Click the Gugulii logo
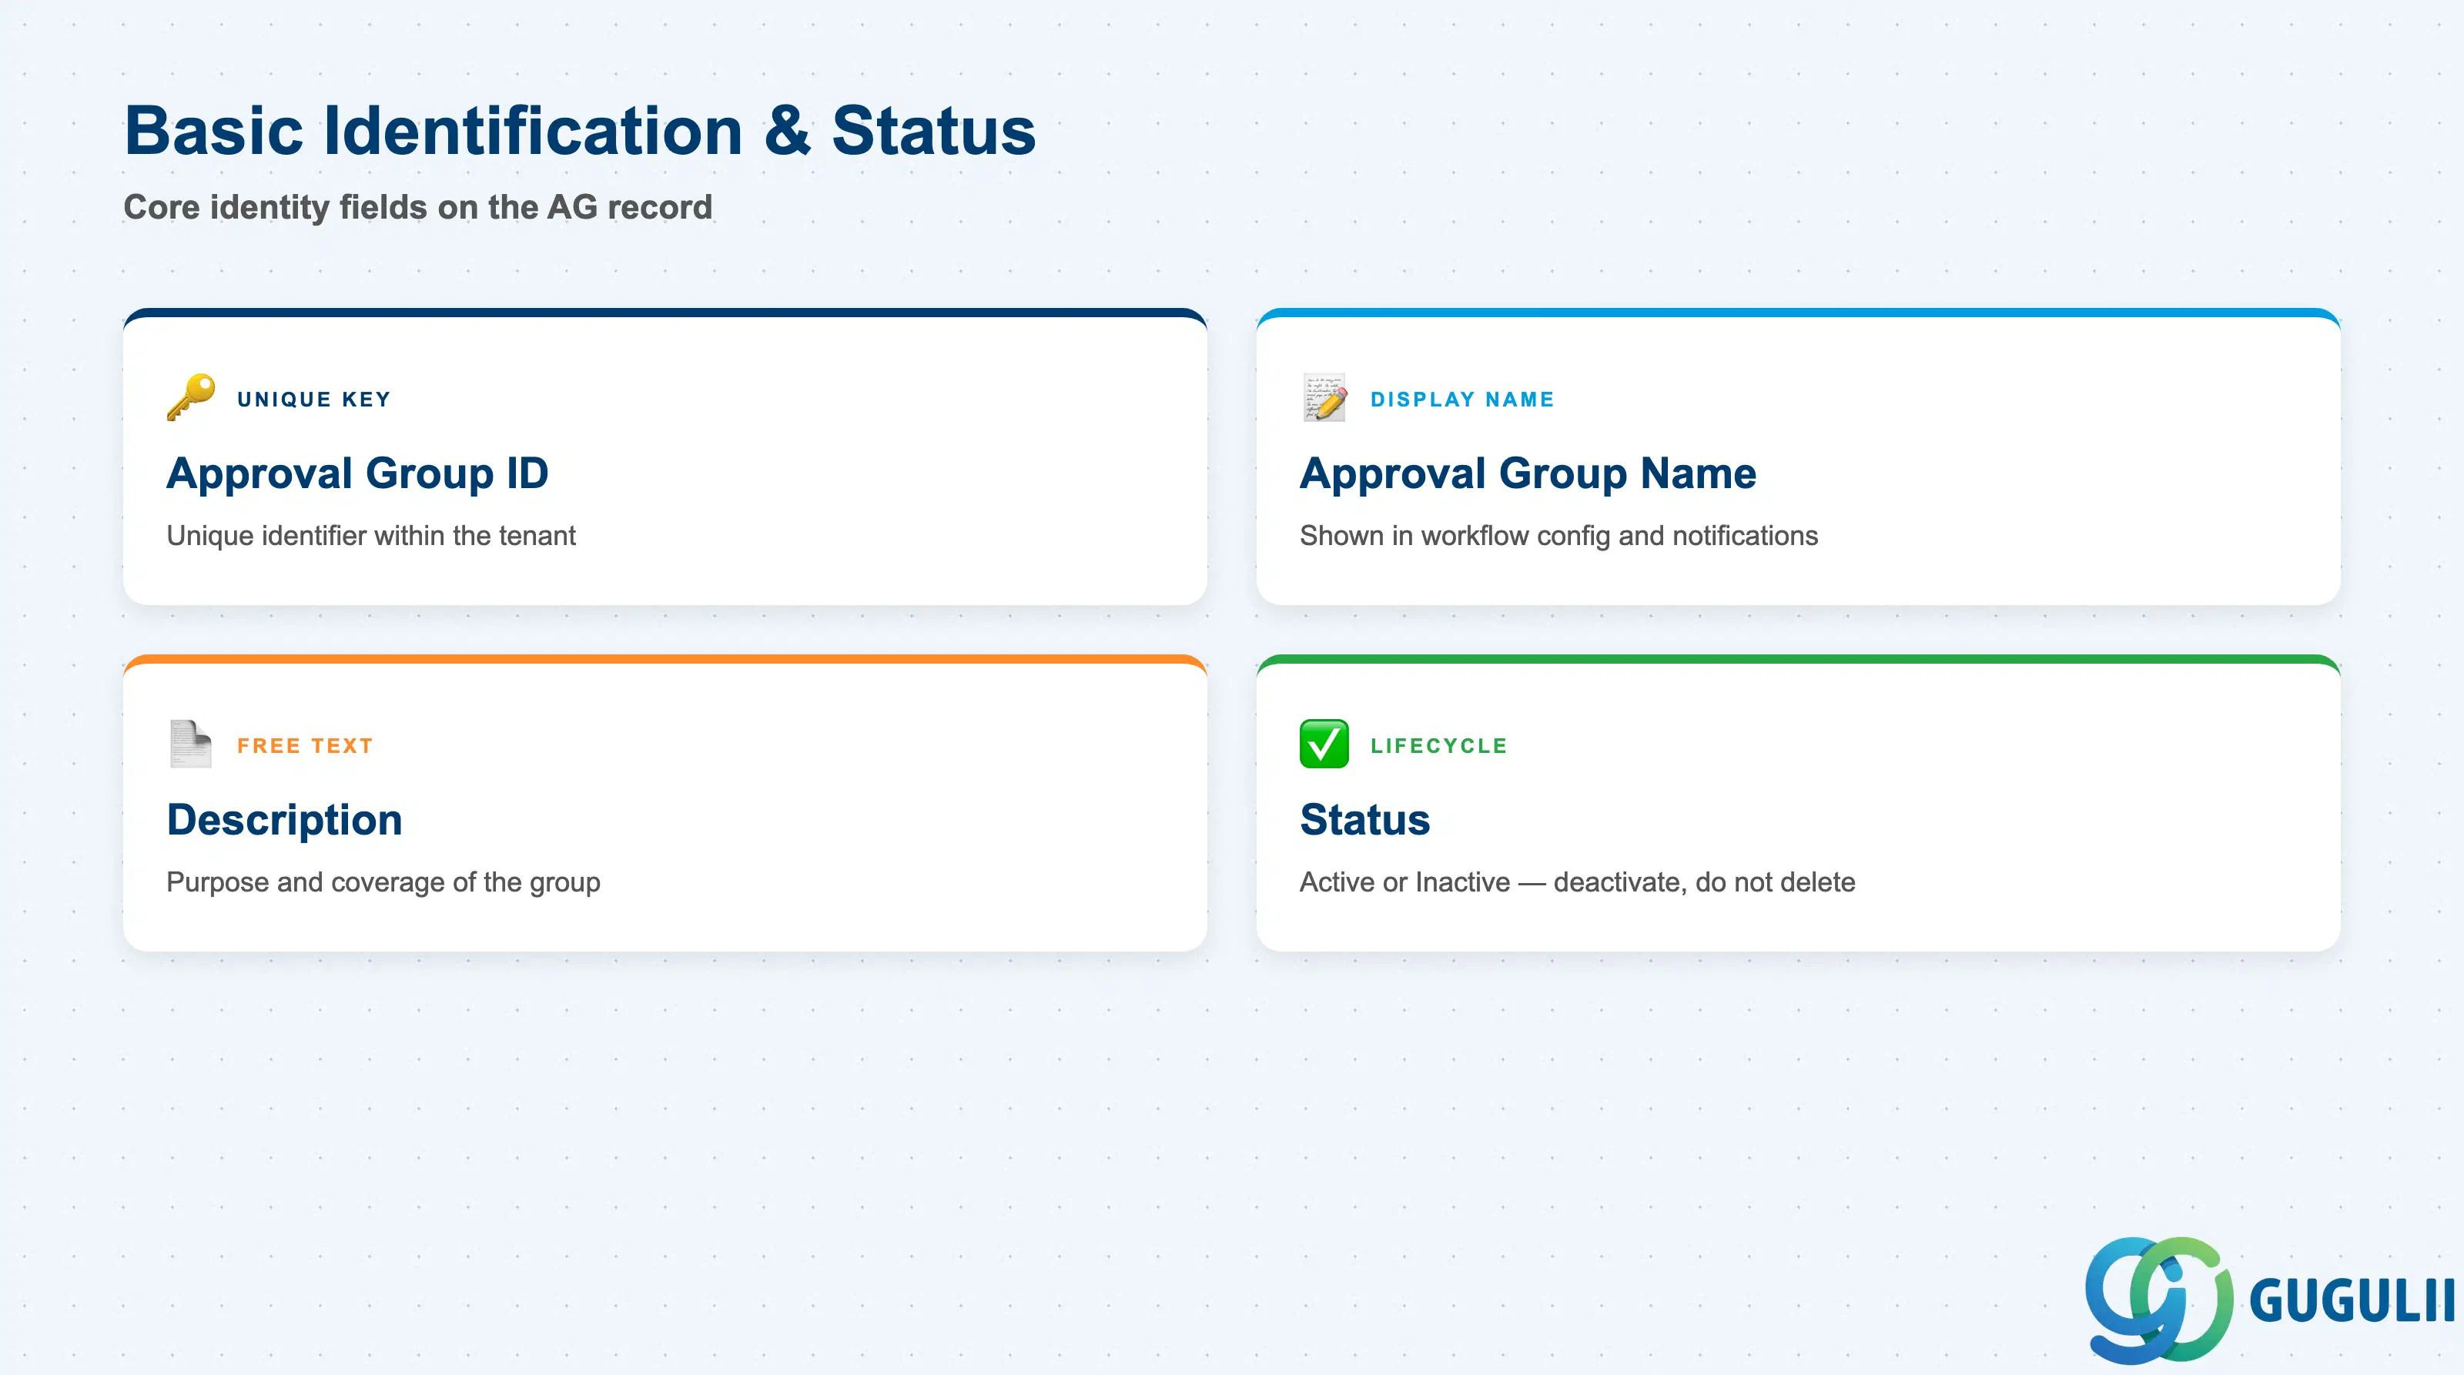This screenshot has width=2464, height=1375. click(x=2269, y=1300)
